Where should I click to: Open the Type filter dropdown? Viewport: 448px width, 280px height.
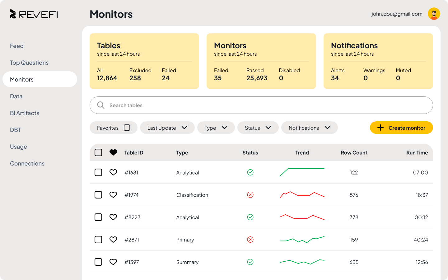(x=216, y=128)
